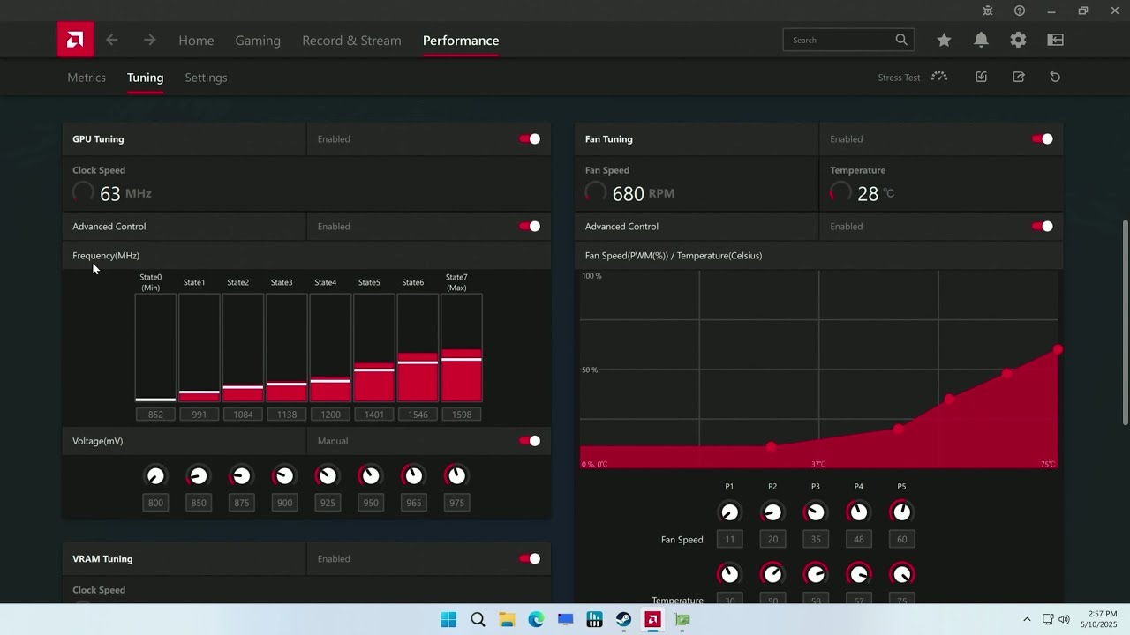
Task: Open File Explorer from taskbar
Action: [507, 619]
